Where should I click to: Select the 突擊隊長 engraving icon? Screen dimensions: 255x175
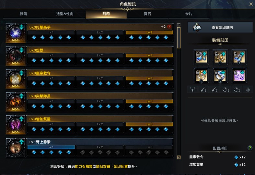pyautogui.click(x=16, y=102)
